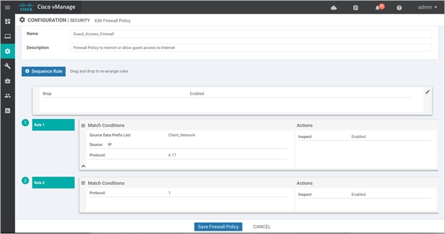This screenshot has width=445, height=234.
Task: Open the tasks clipboard icon in header
Action: point(355,8)
